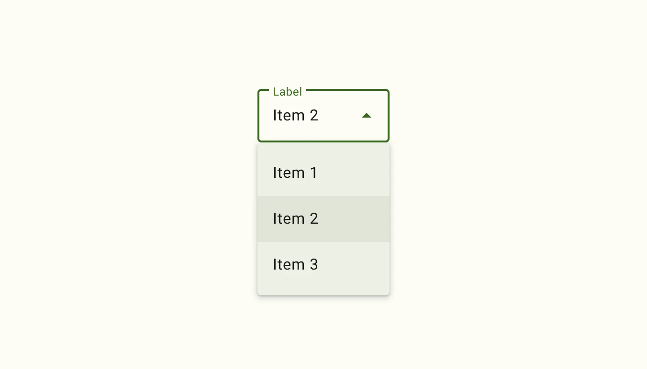Select the upward-pointing arrow in the field
The width and height of the screenshot is (647, 369).
[367, 115]
